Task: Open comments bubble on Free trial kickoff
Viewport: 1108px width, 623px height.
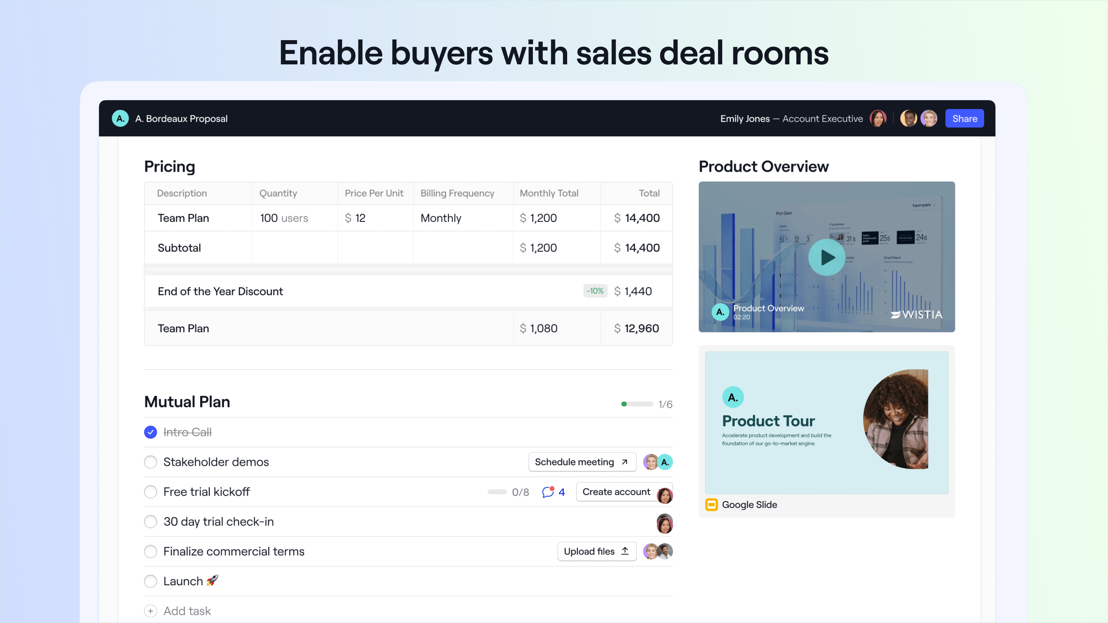Action: pyautogui.click(x=548, y=491)
